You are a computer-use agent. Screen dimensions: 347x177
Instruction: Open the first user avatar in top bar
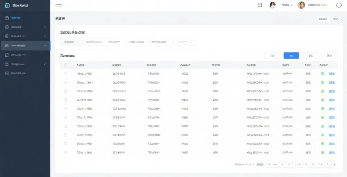[273, 5]
